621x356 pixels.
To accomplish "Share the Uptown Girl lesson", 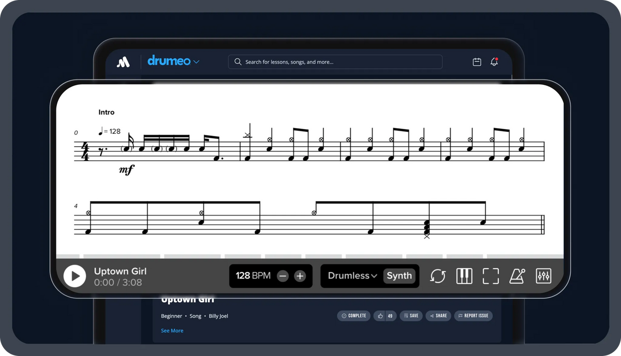I will (x=438, y=316).
